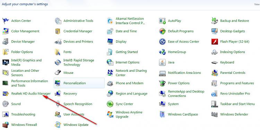Click the Display monitor icon
The image size is (260, 130).
110,42
